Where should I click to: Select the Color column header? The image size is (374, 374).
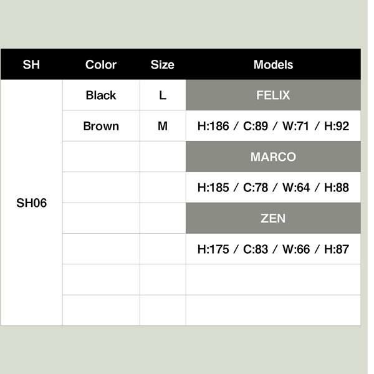101,65
